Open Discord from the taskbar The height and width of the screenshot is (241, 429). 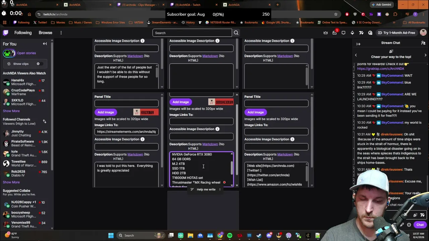pyautogui.click(x=269, y=235)
